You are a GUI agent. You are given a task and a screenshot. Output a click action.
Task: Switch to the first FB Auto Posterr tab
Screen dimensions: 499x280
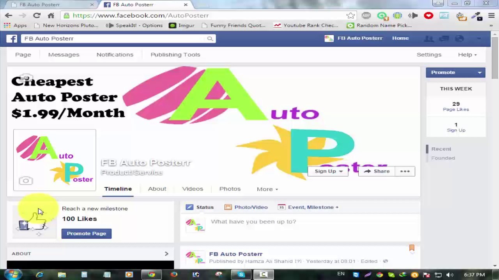(x=52, y=5)
